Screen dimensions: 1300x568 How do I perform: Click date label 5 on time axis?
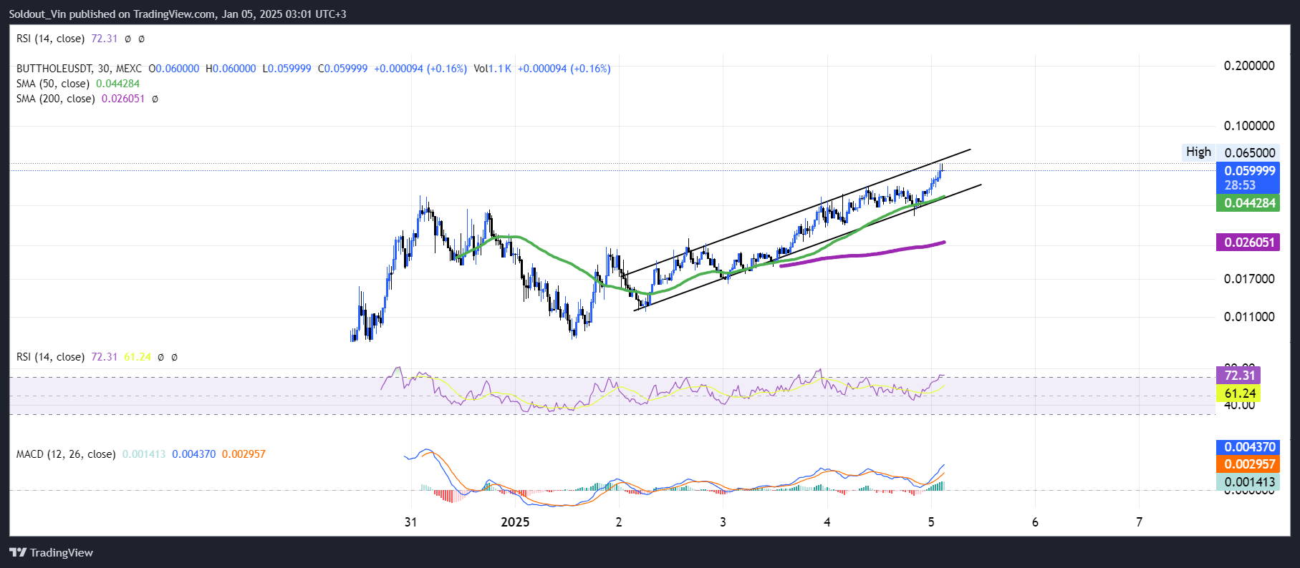click(931, 522)
